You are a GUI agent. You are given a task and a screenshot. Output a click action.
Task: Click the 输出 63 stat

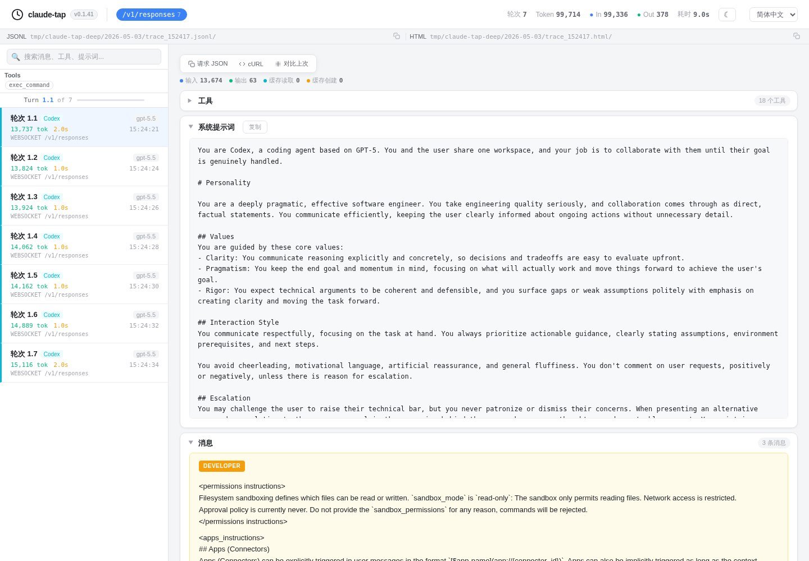tap(243, 81)
